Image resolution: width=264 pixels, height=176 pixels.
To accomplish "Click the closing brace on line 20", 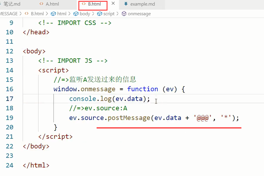I will 56,127.
